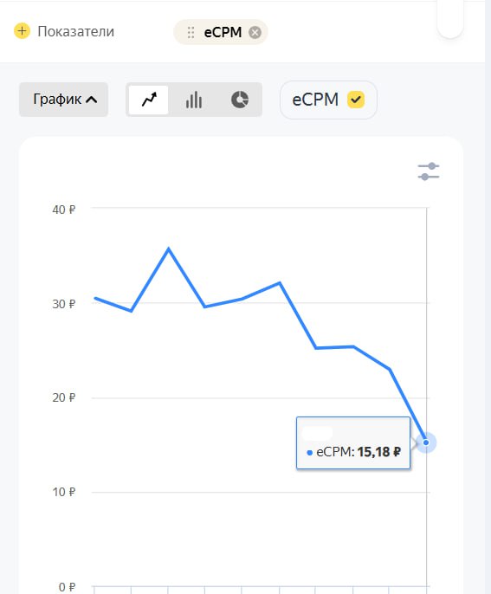This screenshot has height=594, width=491.
Task: Click the highlighted last data point
Action: coord(426,442)
